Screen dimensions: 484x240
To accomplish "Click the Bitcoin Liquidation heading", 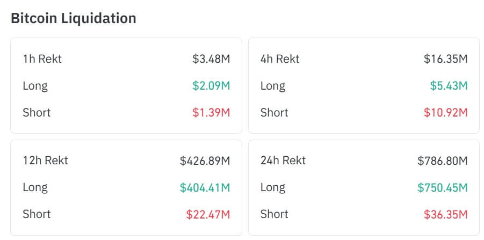I will tap(73, 18).
